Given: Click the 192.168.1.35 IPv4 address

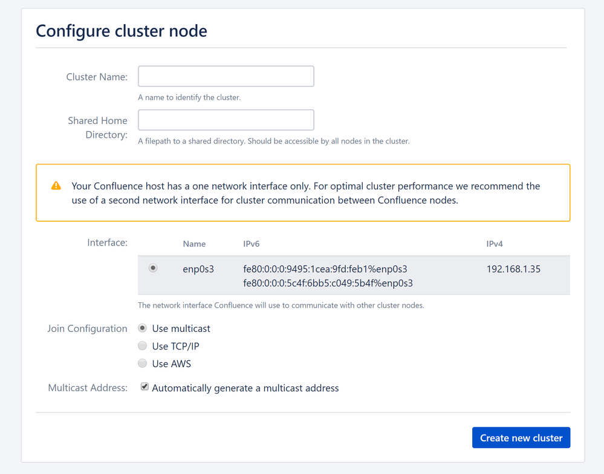Looking at the screenshot, I should 513,269.
